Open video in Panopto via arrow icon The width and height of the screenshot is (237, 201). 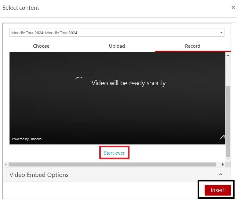tap(222, 137)
